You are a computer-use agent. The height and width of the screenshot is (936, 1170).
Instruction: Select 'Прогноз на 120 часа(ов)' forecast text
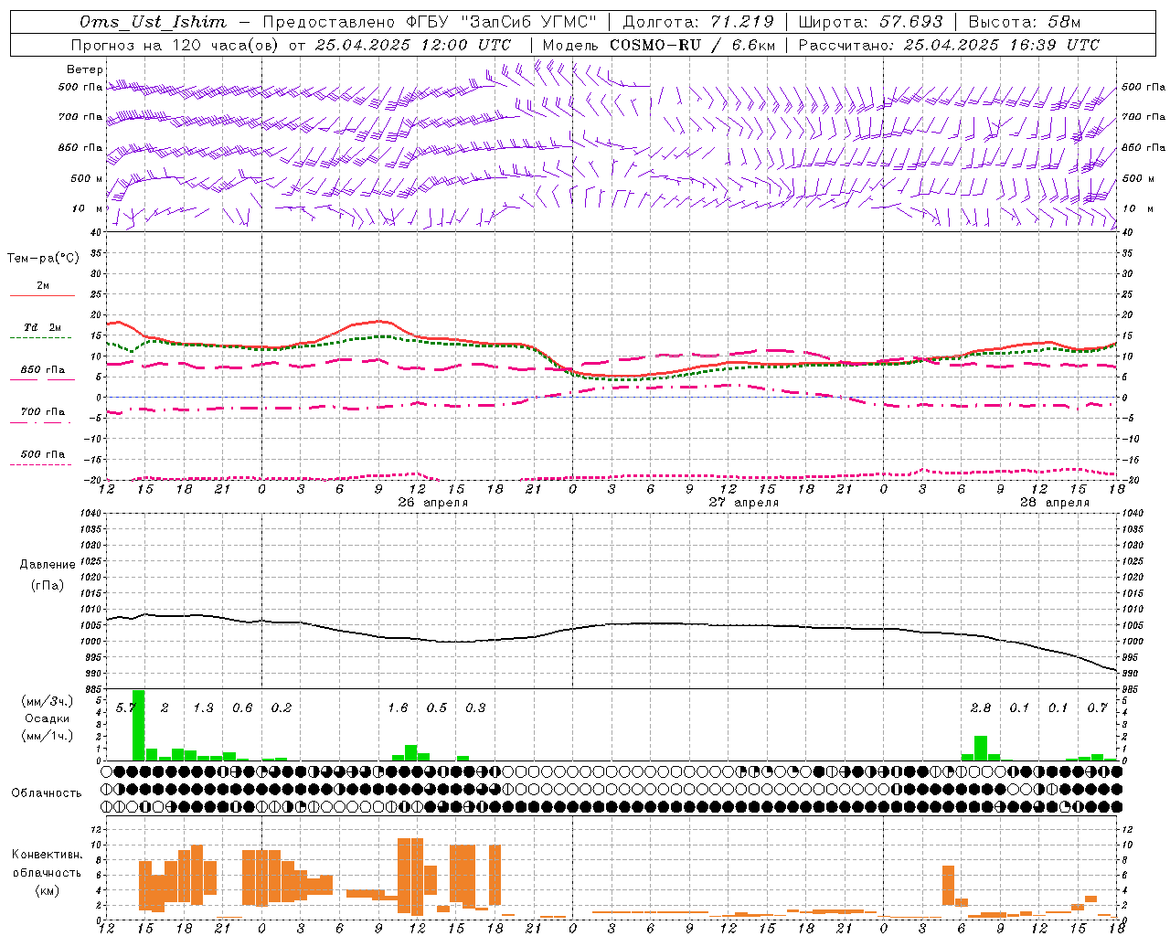pyautogui.click(x=175, y=45)
